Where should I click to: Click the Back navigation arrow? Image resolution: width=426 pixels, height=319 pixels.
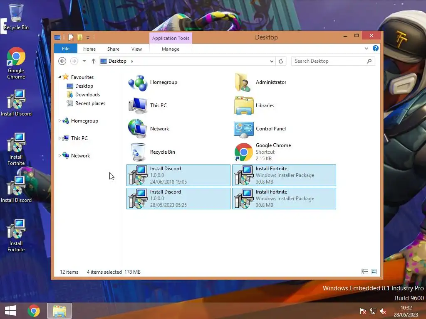tap(62, 61)
